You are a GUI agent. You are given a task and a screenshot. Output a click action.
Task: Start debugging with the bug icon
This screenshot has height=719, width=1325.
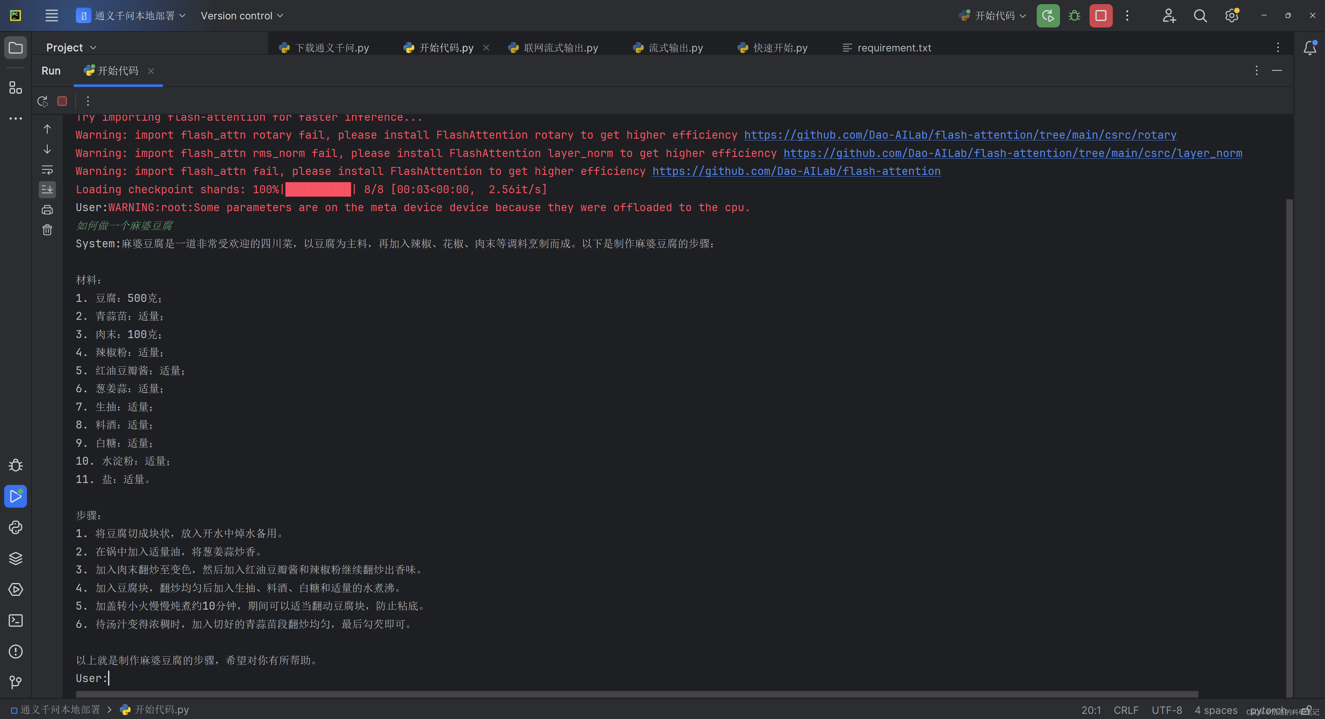point(1074,16)
